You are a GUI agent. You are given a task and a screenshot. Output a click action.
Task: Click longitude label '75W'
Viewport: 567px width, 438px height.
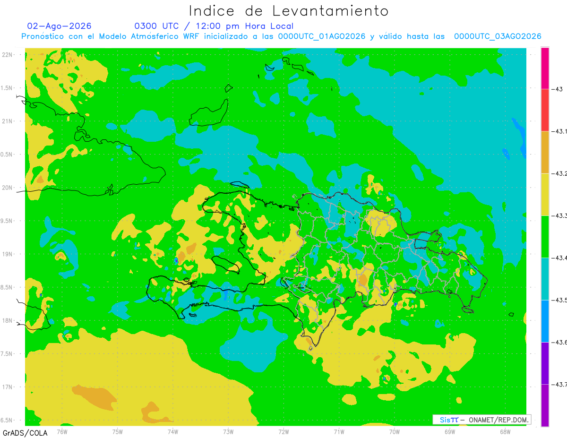[118, 431]
